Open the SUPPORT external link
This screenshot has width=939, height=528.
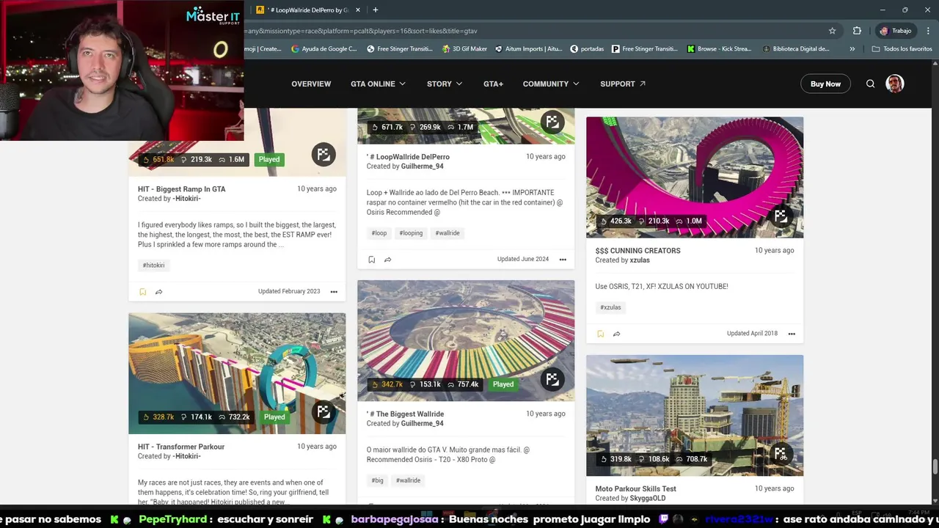[623, 84]
